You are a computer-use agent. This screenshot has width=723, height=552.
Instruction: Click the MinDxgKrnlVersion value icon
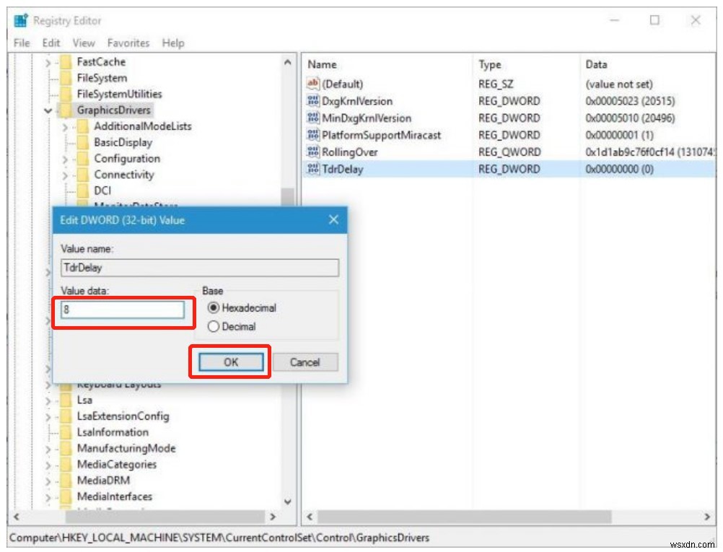312,118
